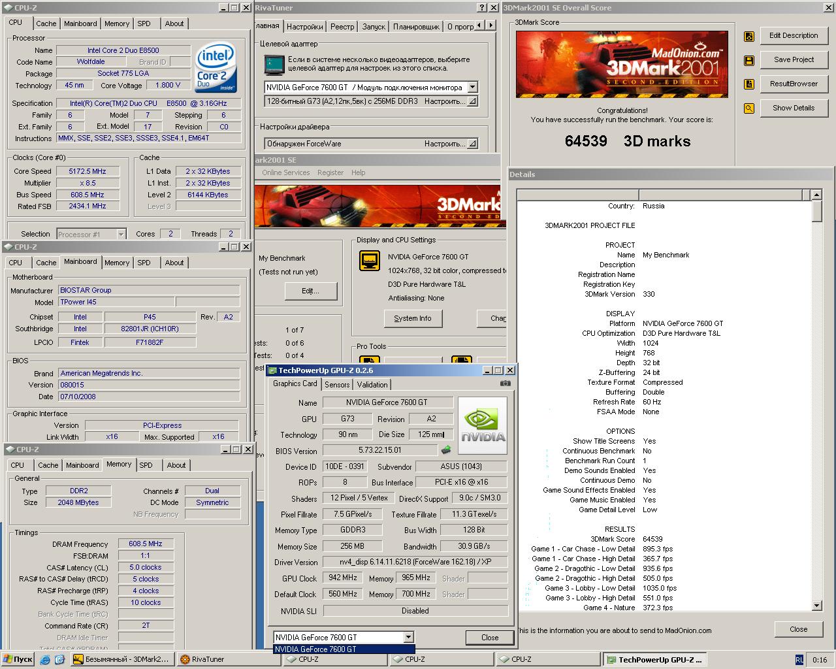The image size is (836, 669).
Task: Choose highlighted NVIDIA GeForce 7600 GT list entry
Action: [344, 649]
